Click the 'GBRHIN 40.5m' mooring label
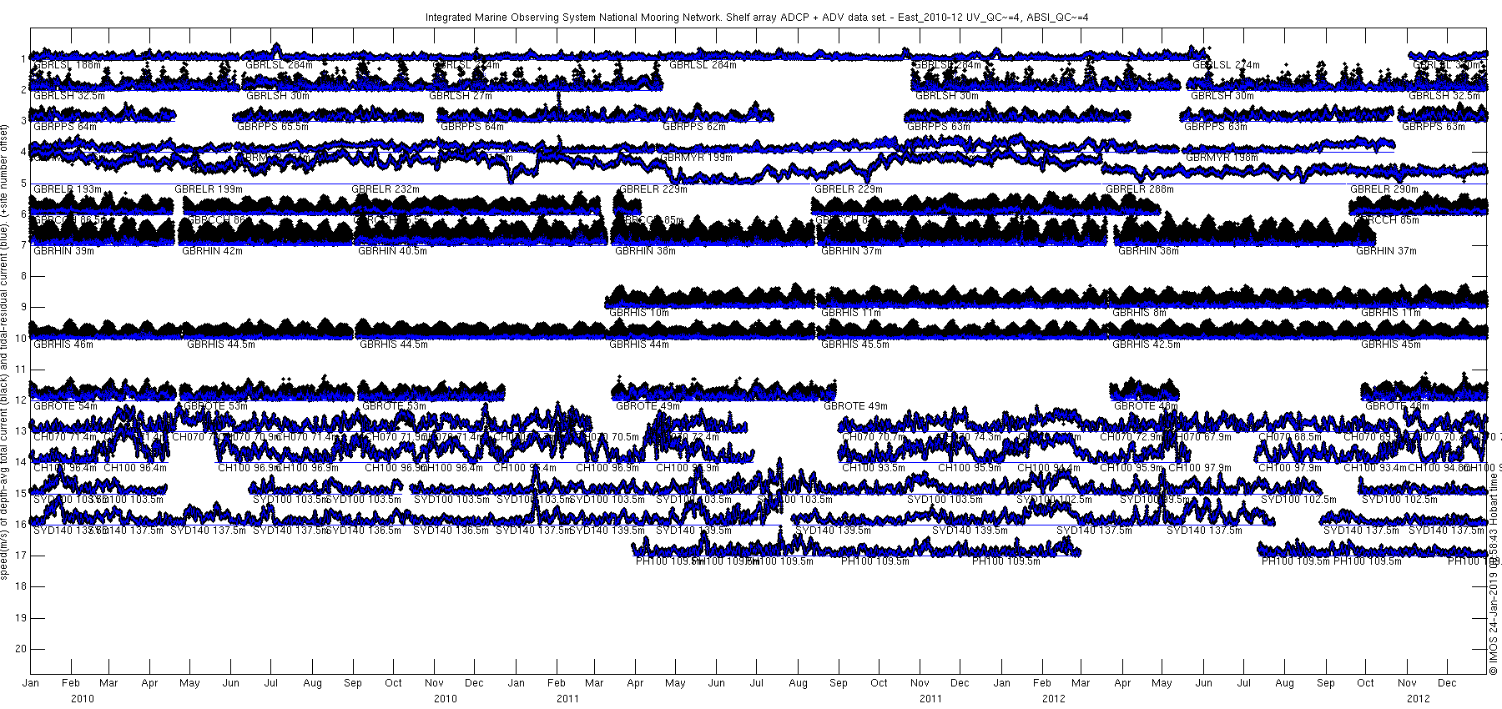The image size is (1502, 709). click(x=393, y=251)
